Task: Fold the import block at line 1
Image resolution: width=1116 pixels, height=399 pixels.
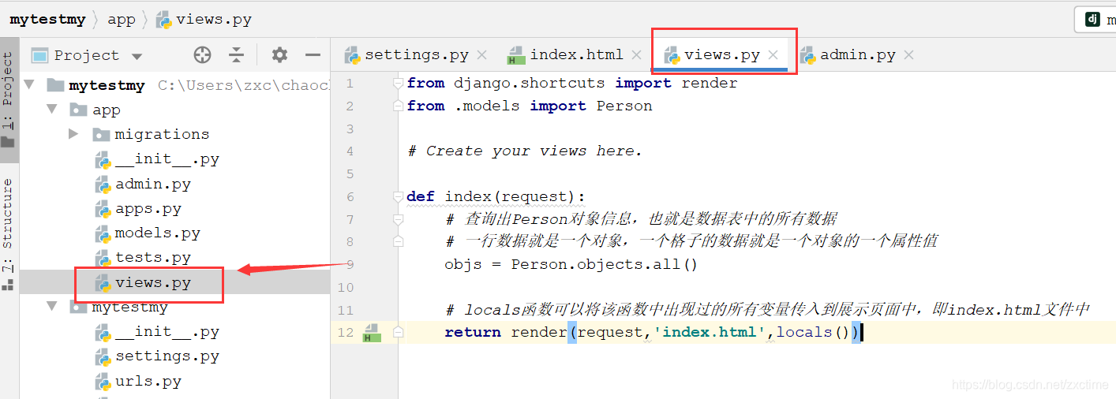Action: 398,84
